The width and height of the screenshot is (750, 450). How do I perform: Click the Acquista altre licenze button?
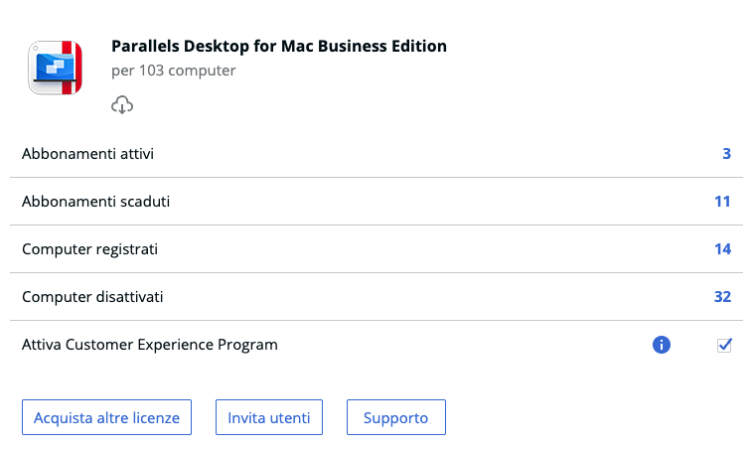point(106,417)
